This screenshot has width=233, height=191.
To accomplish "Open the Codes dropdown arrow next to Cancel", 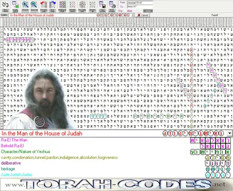I will (x=133, y=15).
